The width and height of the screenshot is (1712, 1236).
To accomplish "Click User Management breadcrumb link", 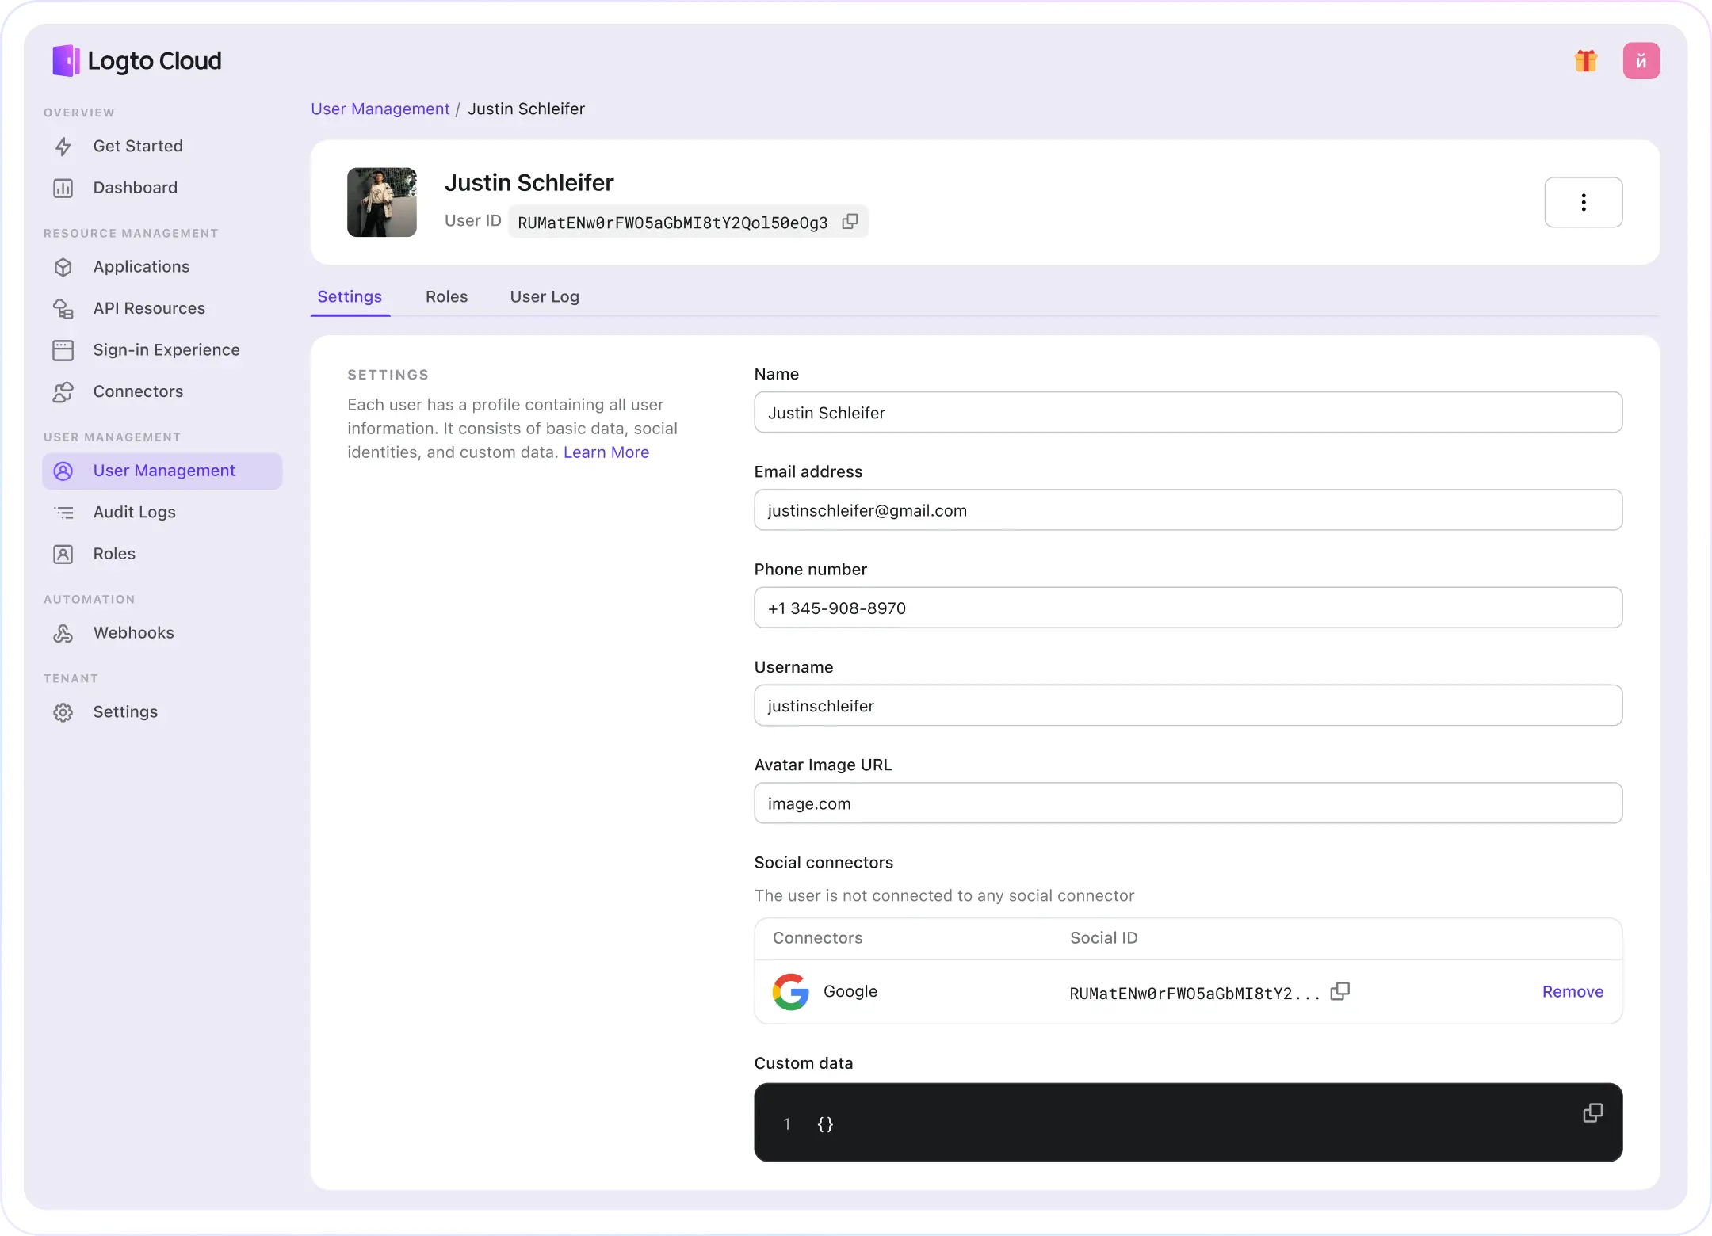I will tap(380, 109).
